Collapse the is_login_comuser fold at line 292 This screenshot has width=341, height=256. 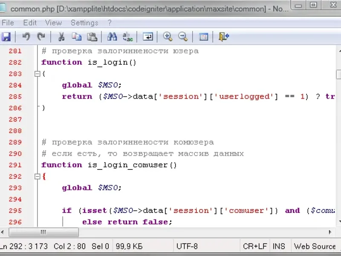click(x=37, y=176)
